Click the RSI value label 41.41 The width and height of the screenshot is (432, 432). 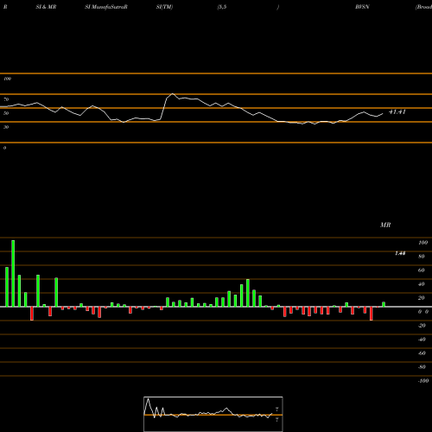point(397,111)
